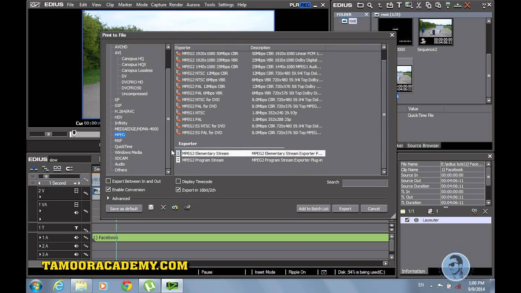This screenshot has width=521, height=293.
Task: Click the green Facebook clip on track 1 A
Action: 240,238
